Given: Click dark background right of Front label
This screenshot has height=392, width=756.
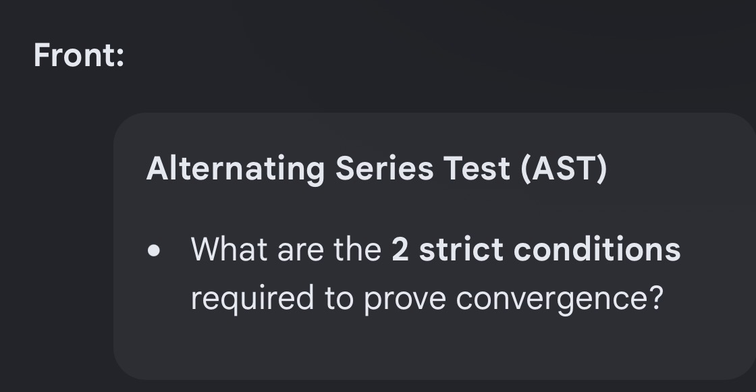Looking at the screenshot, I should click(434, 55).
